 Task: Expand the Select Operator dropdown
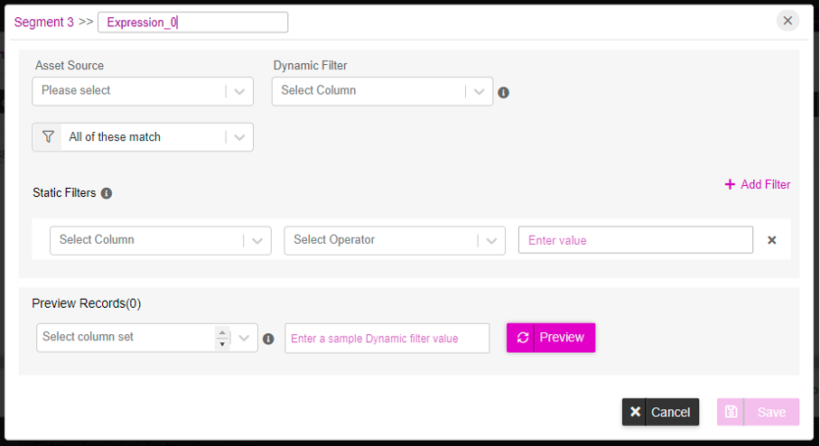pyautogui.click(x=395, y=240)
